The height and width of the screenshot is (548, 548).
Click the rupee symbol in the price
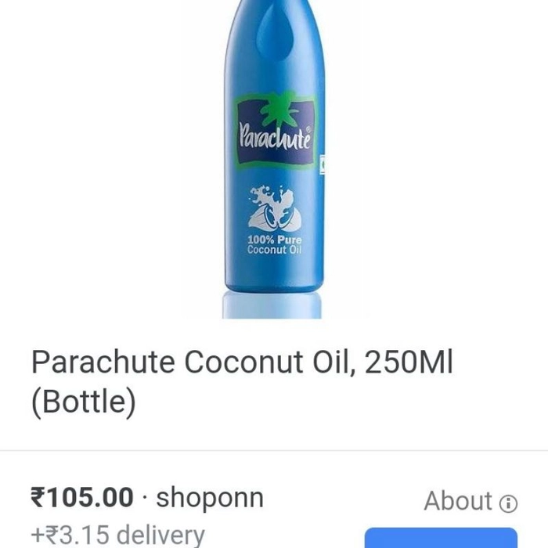(38, 497)
